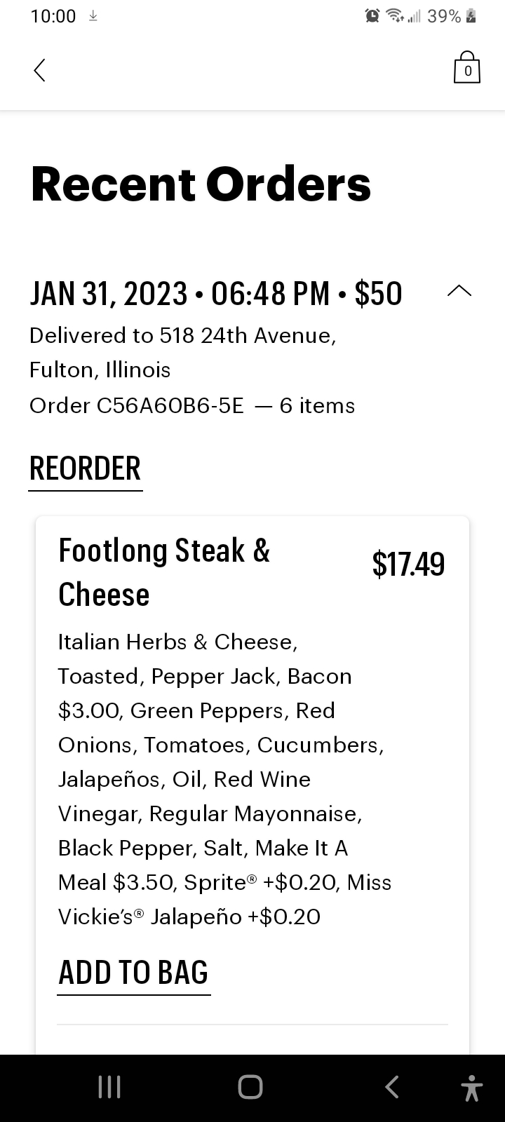This screenshot has height=1122, width=505.
Task: Tap the Footlong Steak & Cheese title
Action: coord(164,572)
